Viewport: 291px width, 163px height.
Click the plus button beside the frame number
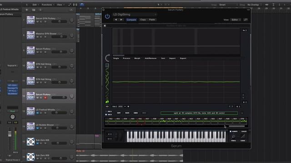(x=128, y=106)
